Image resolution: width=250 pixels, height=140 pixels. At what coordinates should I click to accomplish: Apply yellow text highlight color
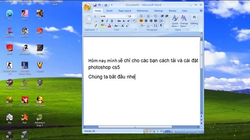pos(102,26)
